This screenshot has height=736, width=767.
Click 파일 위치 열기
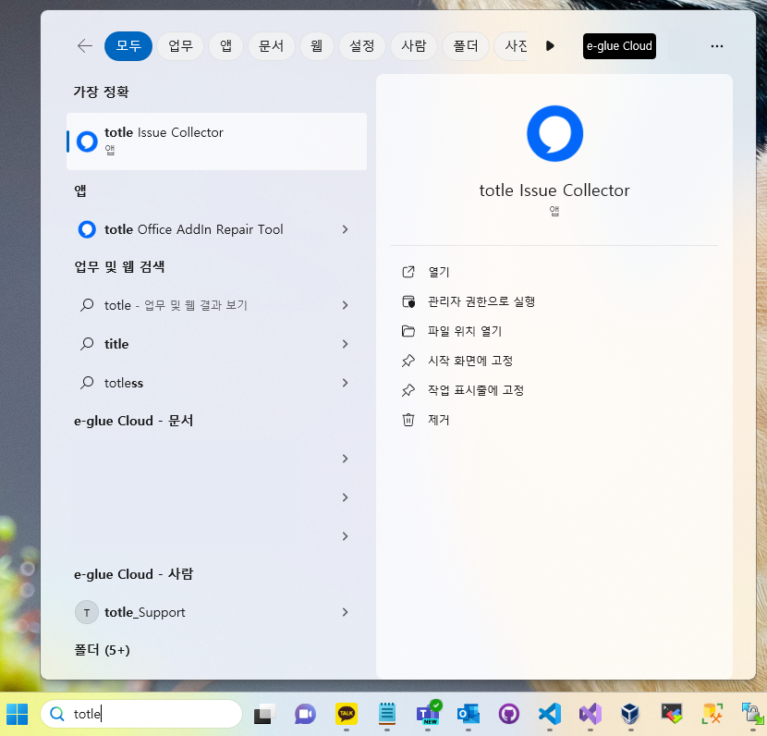pos(465,331)
